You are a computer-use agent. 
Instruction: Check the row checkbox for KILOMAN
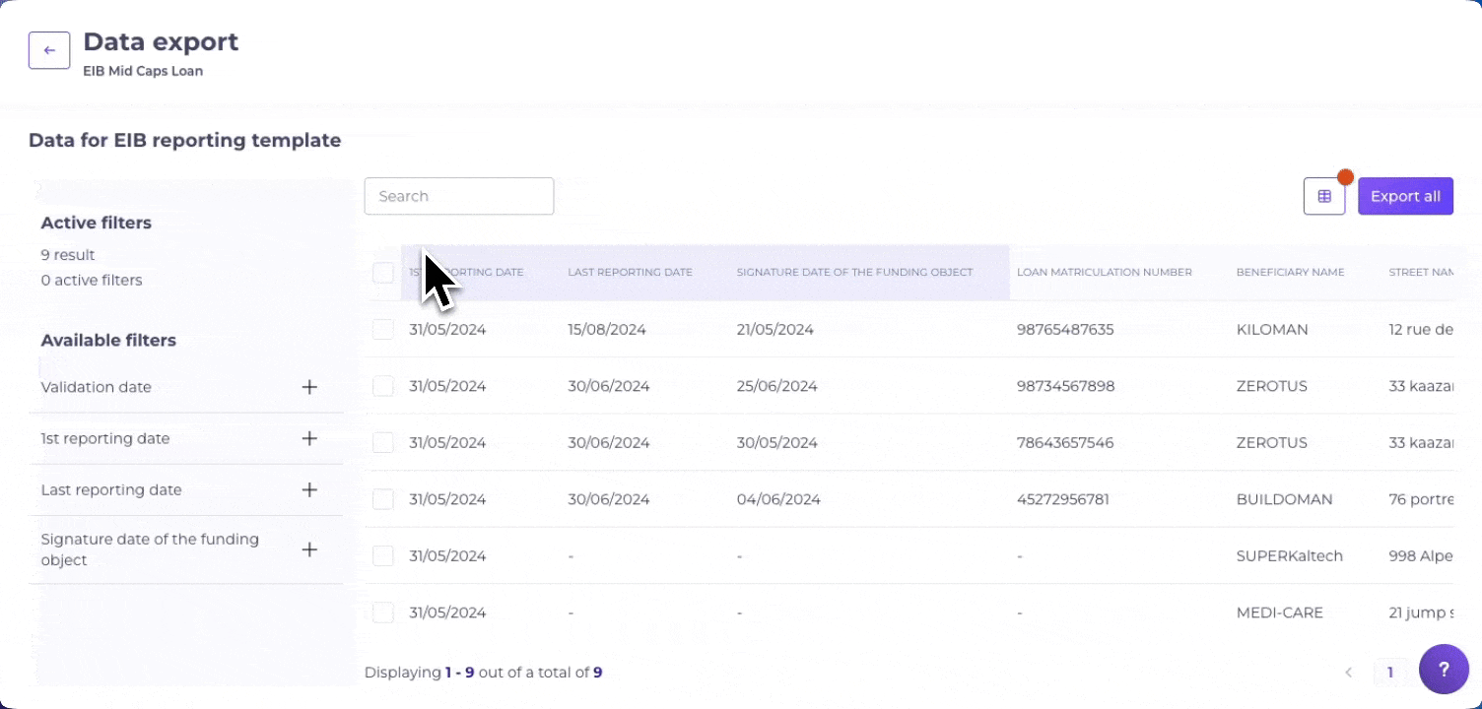(x=382, y=329)
